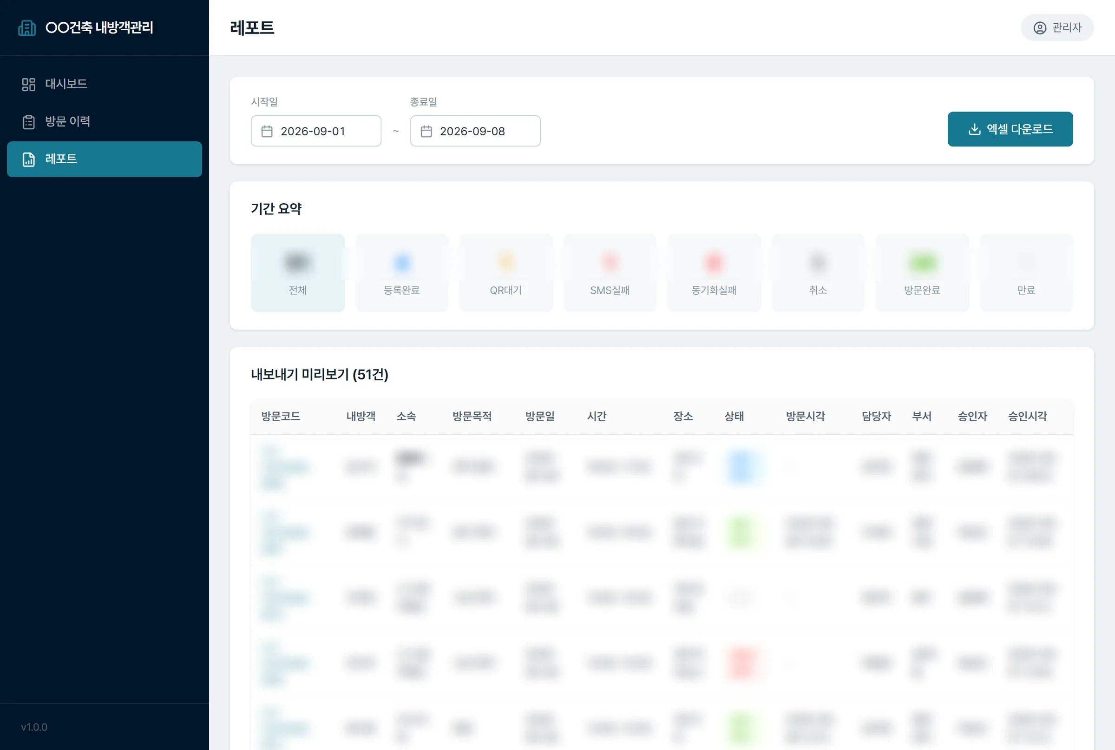Select the 만료 summary card
The image size is (1115, 750).
1026,272
